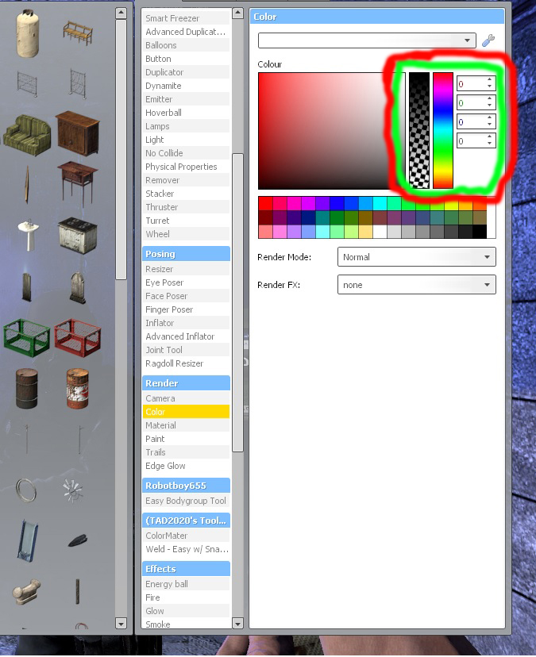Select the Paint tool
This screenshot has height=657, width=536.
[187, 439]
